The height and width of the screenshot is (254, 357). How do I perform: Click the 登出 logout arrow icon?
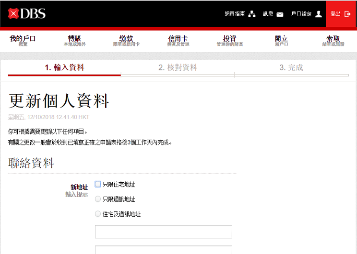tap(347, 14)
